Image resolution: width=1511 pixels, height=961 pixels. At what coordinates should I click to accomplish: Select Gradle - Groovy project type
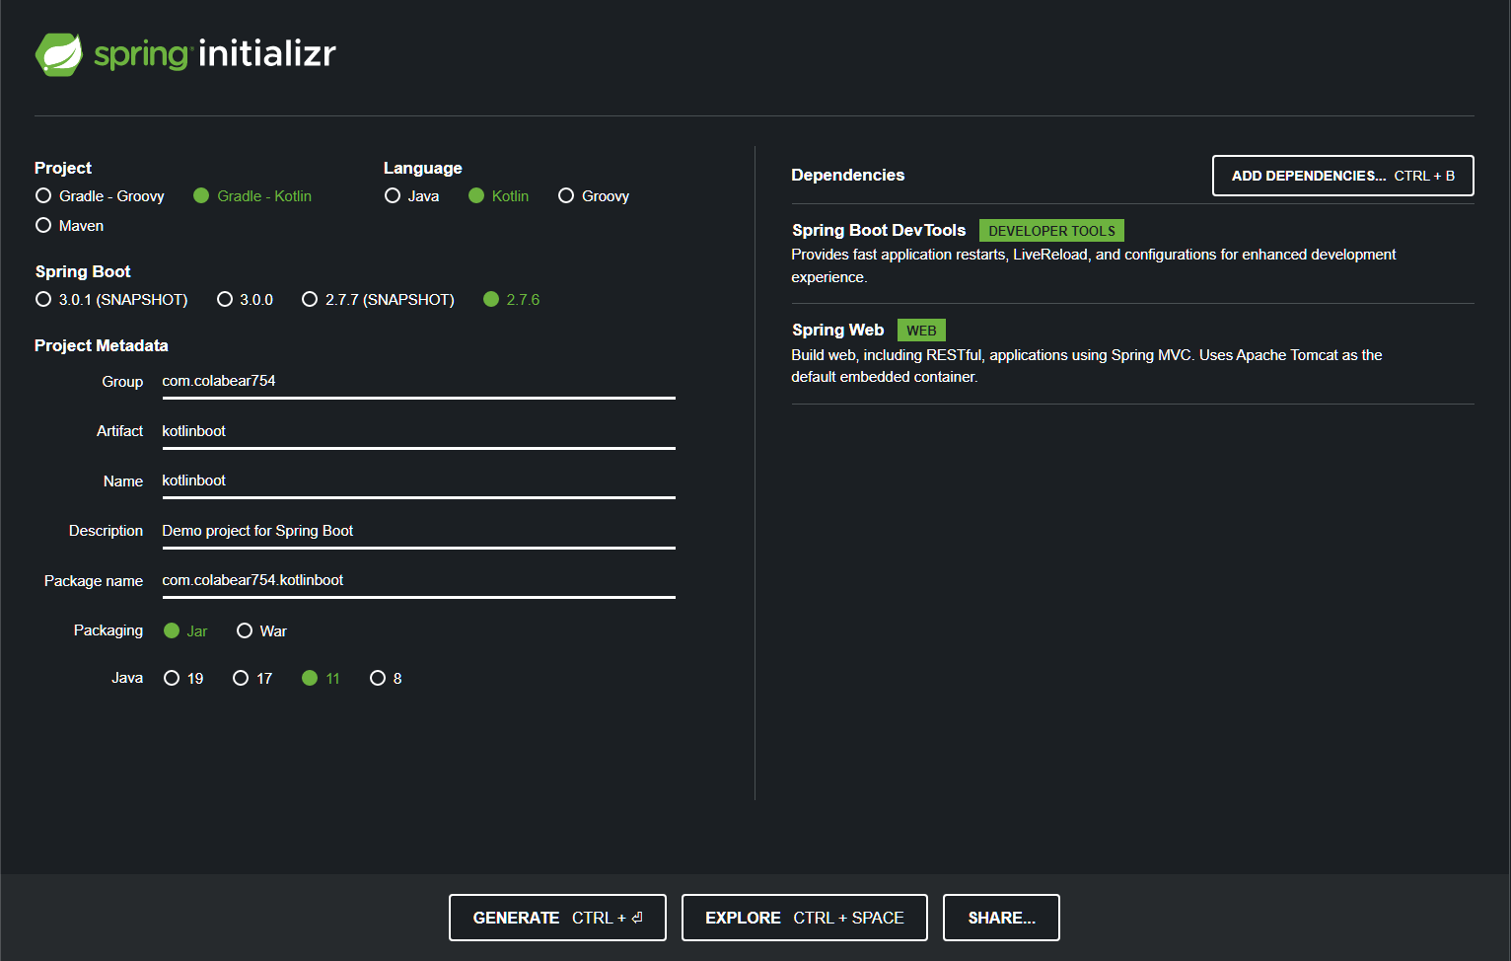(100, 196)
